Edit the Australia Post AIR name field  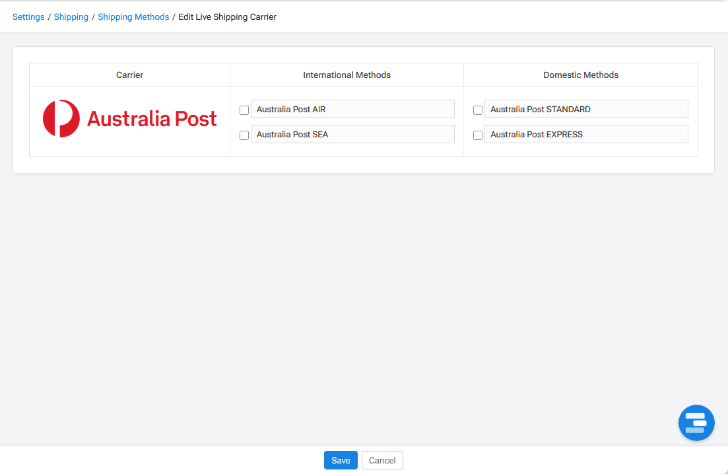(352, 109)
